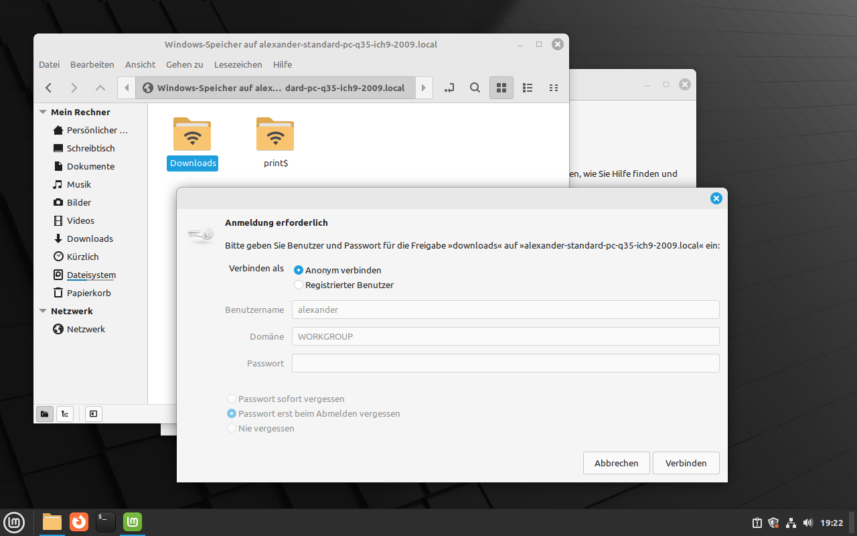
Task: Open Kürzlich in sidebar
Action: coord(90,257)
